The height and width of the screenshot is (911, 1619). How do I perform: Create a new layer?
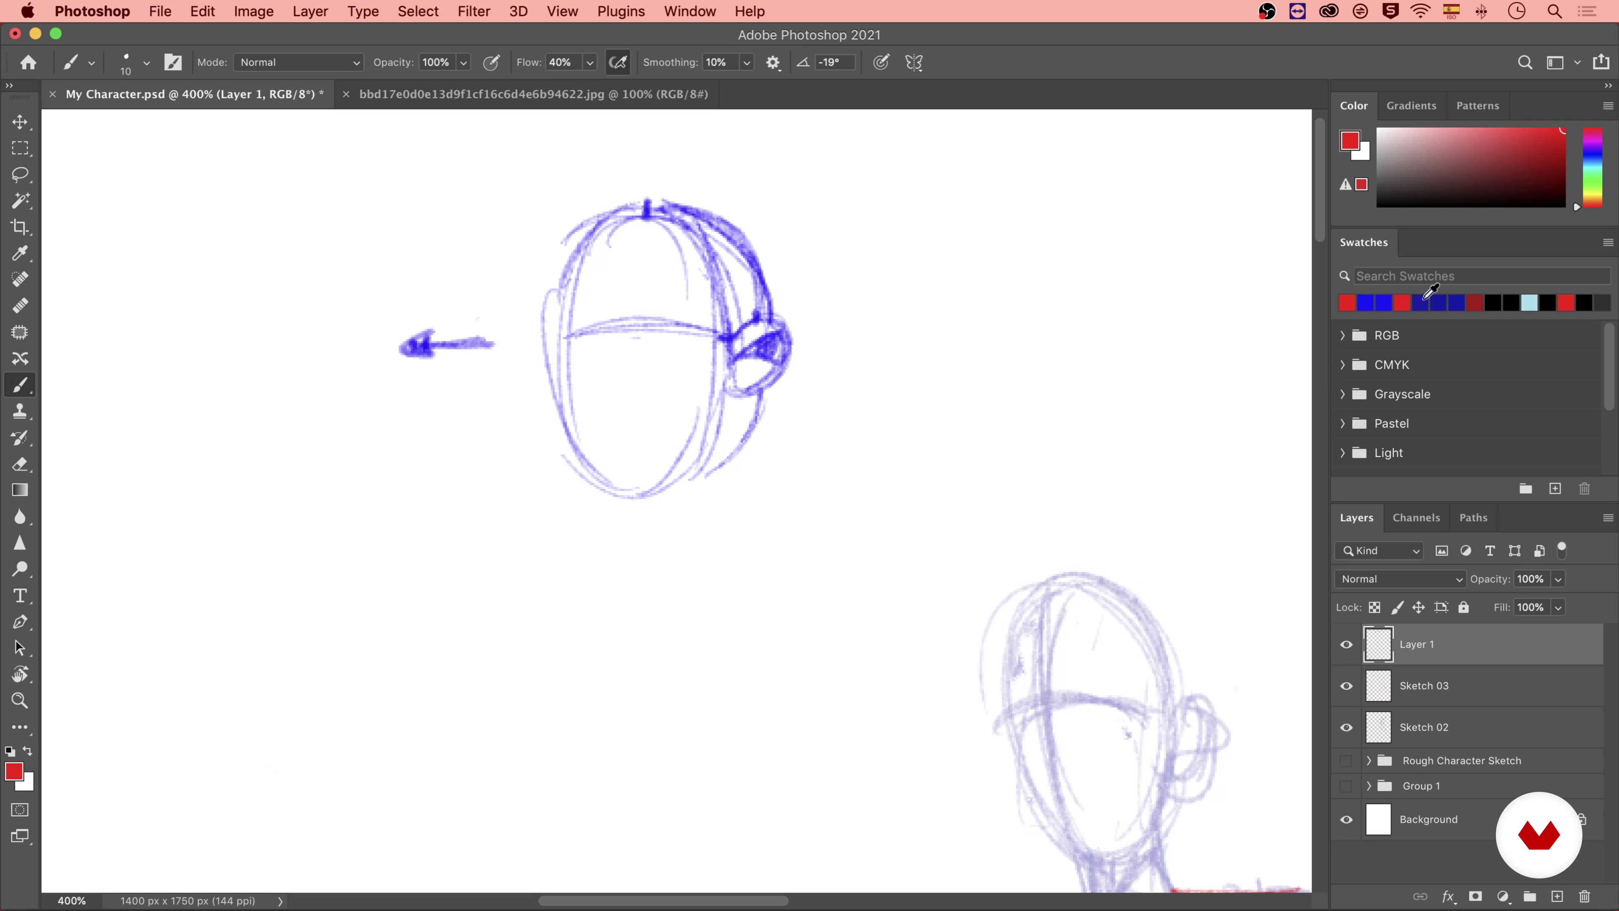point(1557,896)
